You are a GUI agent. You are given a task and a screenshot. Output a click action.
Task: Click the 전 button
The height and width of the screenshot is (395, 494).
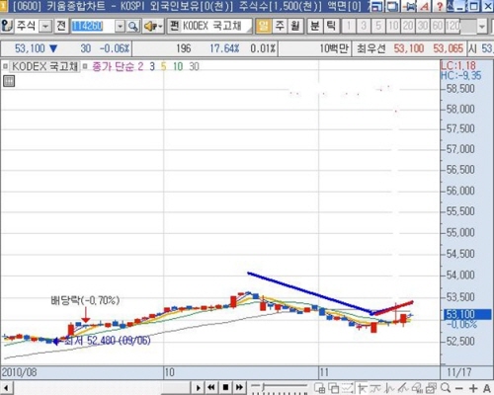pyautogui.click(x=61, y=26)
